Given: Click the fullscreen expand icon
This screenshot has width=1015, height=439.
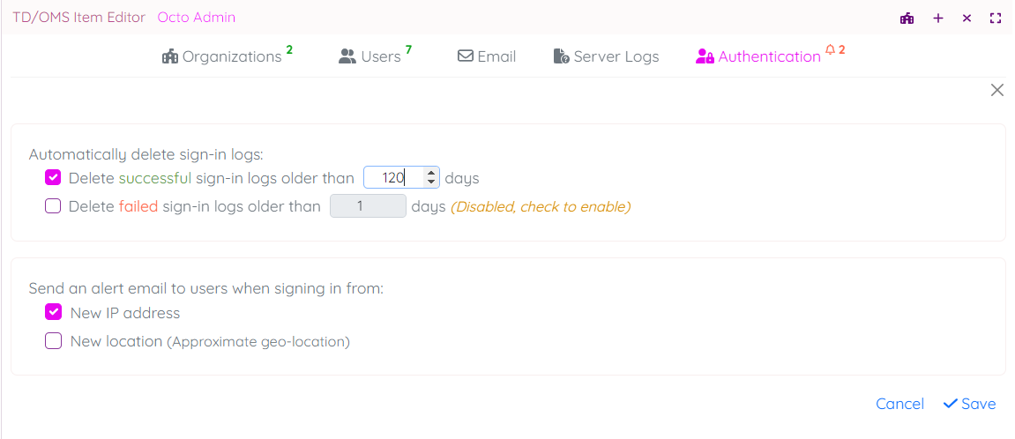Looking at the screenshot, I should (996, 18).
